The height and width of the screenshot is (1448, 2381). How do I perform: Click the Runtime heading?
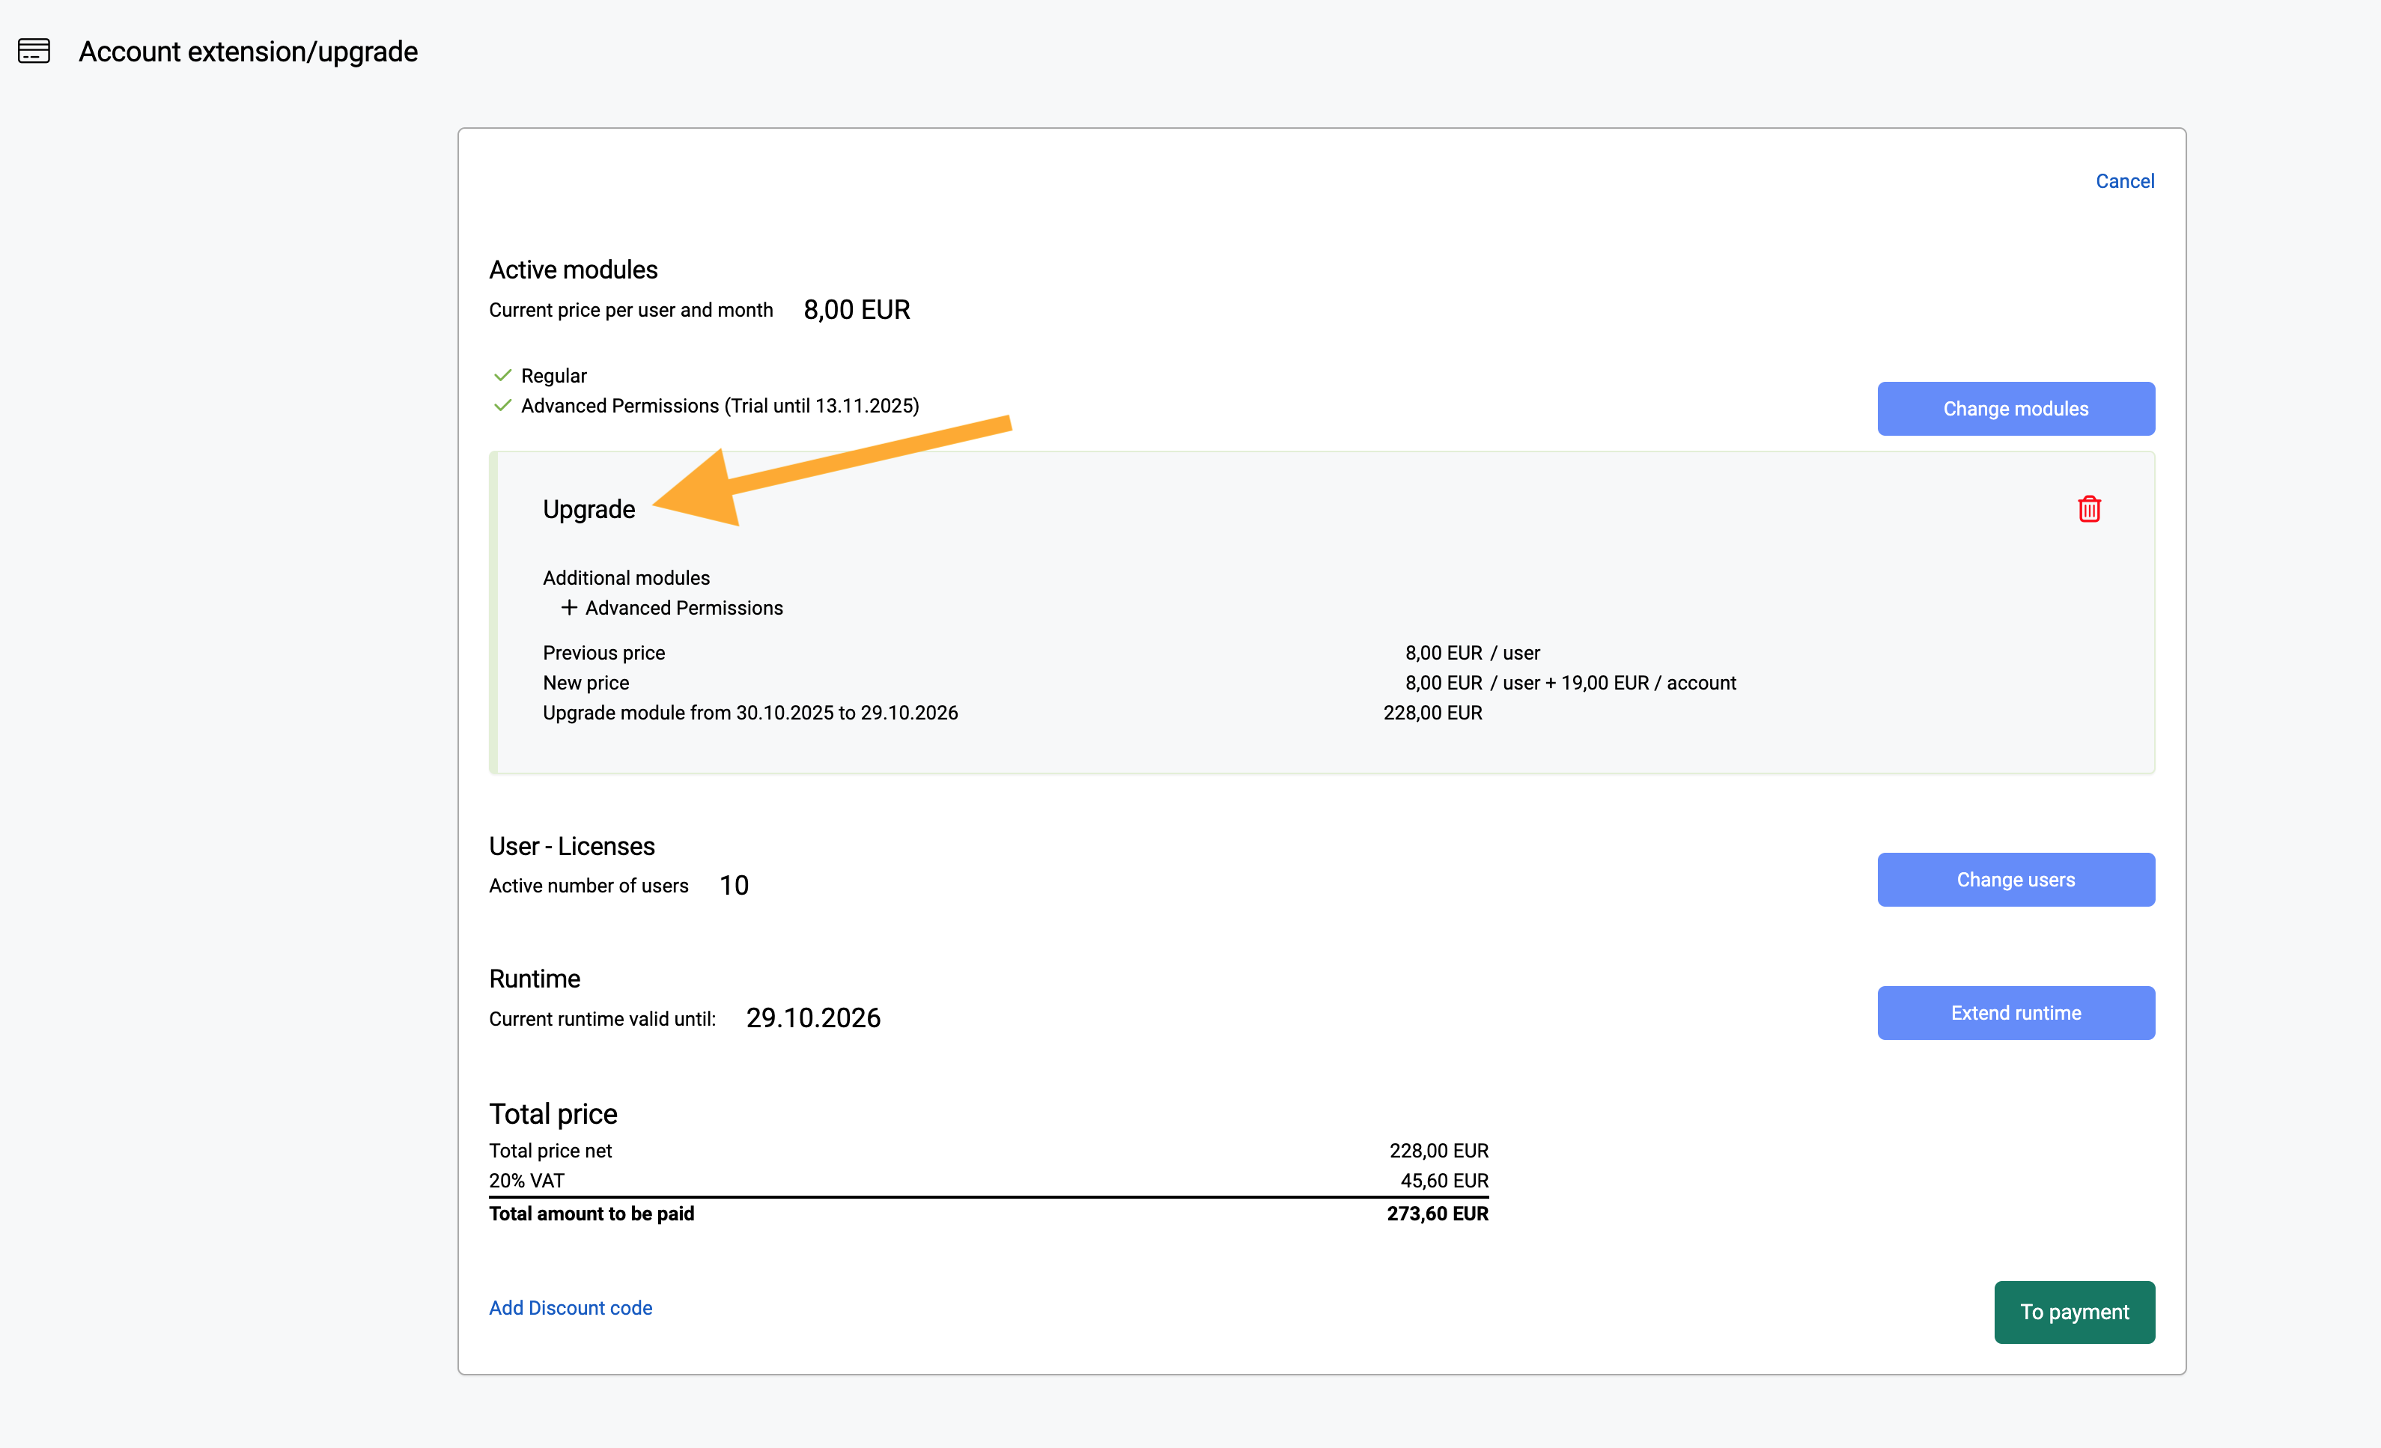tap(535, 979)
